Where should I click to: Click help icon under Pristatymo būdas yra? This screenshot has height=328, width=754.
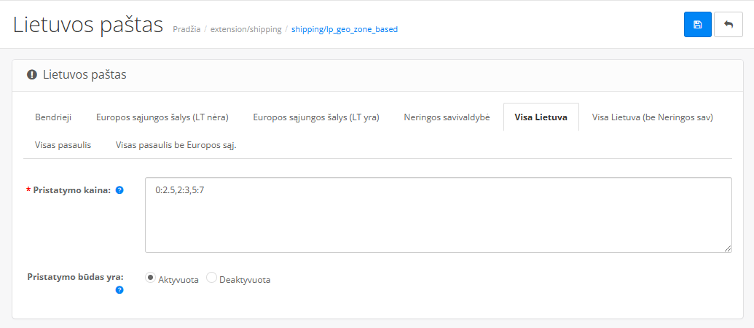click(119, 289)
